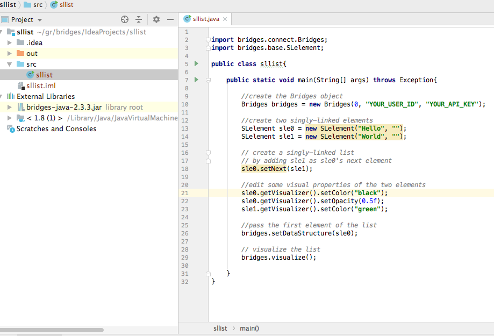Click bridges.setDataStructure(sle0) on line 26

pyautogui.click(x=299, y=233)
